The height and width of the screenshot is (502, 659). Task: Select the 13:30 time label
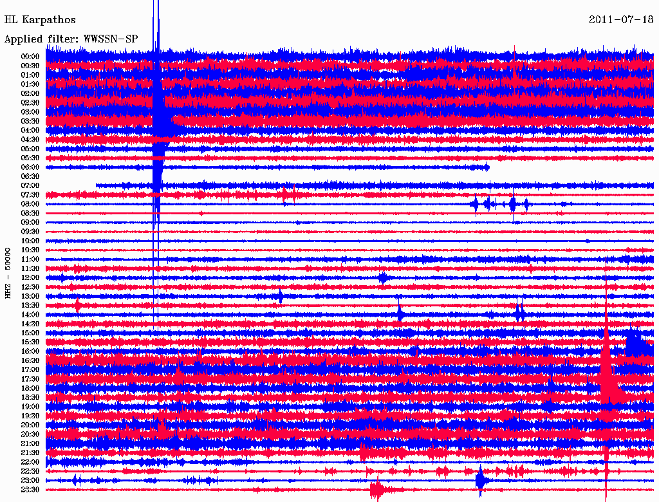(x=30, y=305)
